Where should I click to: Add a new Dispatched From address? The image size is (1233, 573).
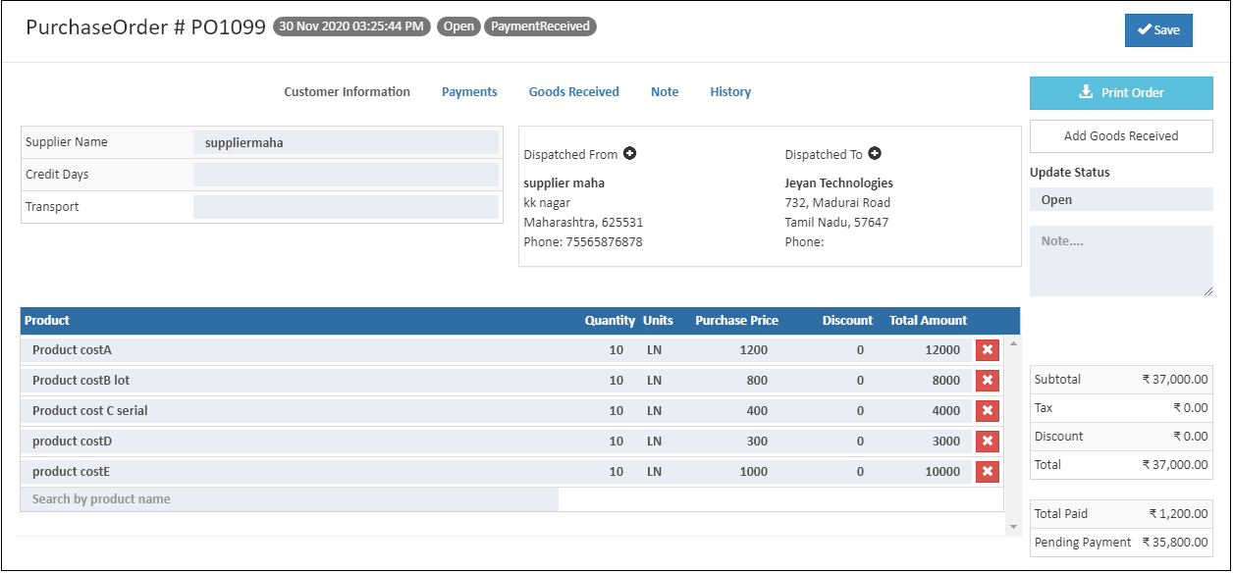pos(630,153)
